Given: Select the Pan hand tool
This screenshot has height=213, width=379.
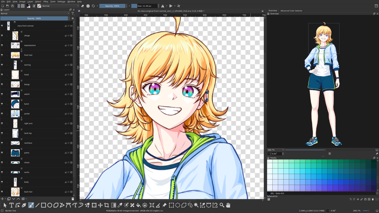Looking at the screenshot, I should pyautogui.click(x=228, y=205).
